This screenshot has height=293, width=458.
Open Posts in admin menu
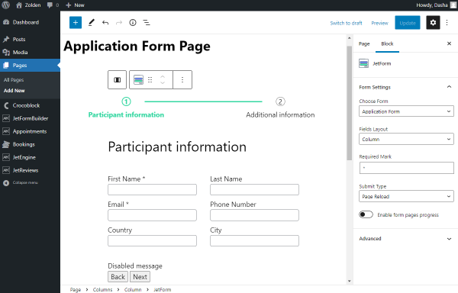30,39
